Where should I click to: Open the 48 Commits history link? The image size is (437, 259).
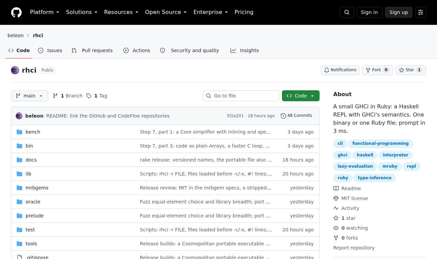296,116
